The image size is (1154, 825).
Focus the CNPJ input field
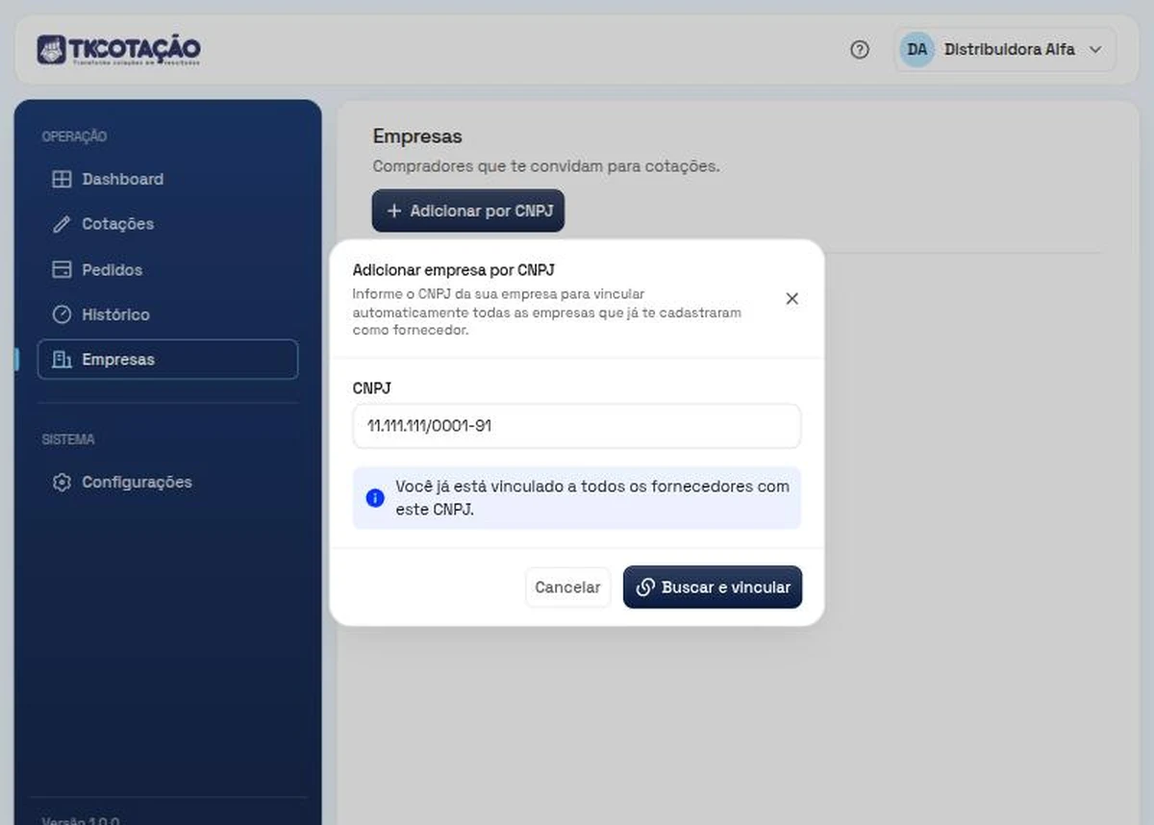[576, 426]
